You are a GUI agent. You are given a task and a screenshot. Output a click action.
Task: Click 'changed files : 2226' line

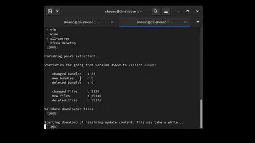[76, 91]
